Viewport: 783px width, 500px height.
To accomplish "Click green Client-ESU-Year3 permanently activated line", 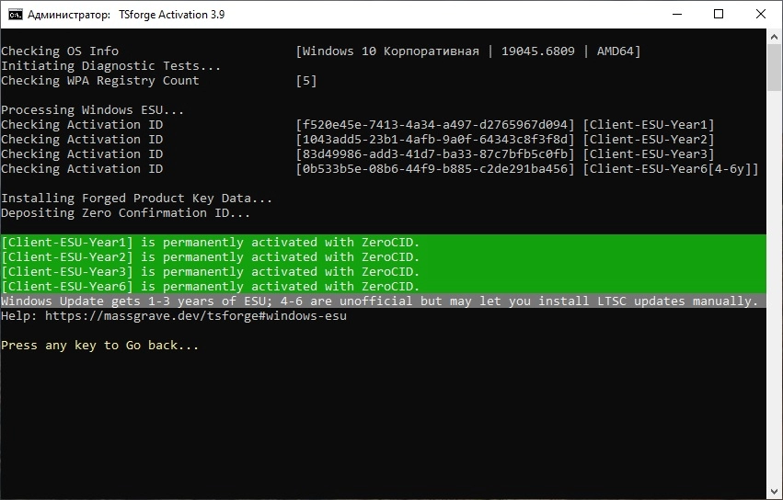I will tap(384, 271).
